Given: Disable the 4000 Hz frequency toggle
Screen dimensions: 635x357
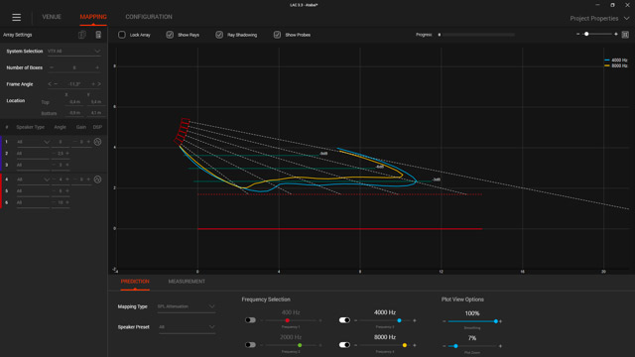Looking at the screenshot, I should tap(344, 320).
